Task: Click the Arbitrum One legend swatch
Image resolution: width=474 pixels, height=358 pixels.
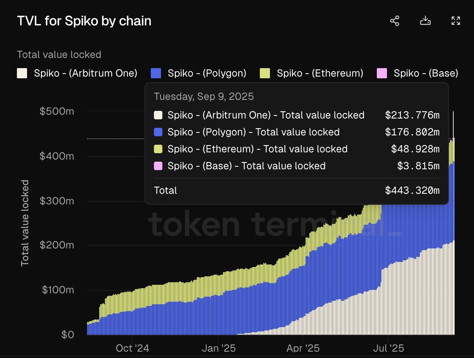Action: pyautogui.click(x=22, y=73)
